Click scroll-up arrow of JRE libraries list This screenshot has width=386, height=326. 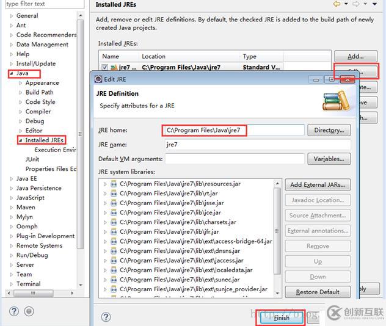(x=277, y=184)
